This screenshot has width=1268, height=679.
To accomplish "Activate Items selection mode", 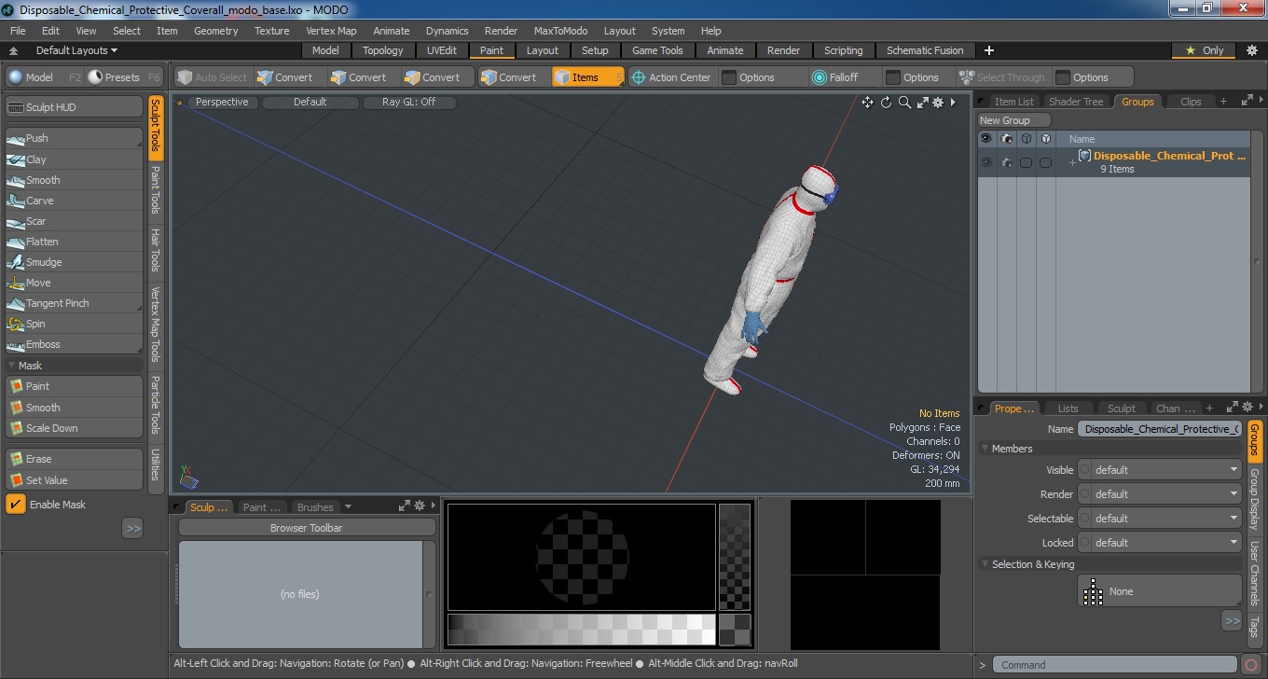I will coord(587,77).
